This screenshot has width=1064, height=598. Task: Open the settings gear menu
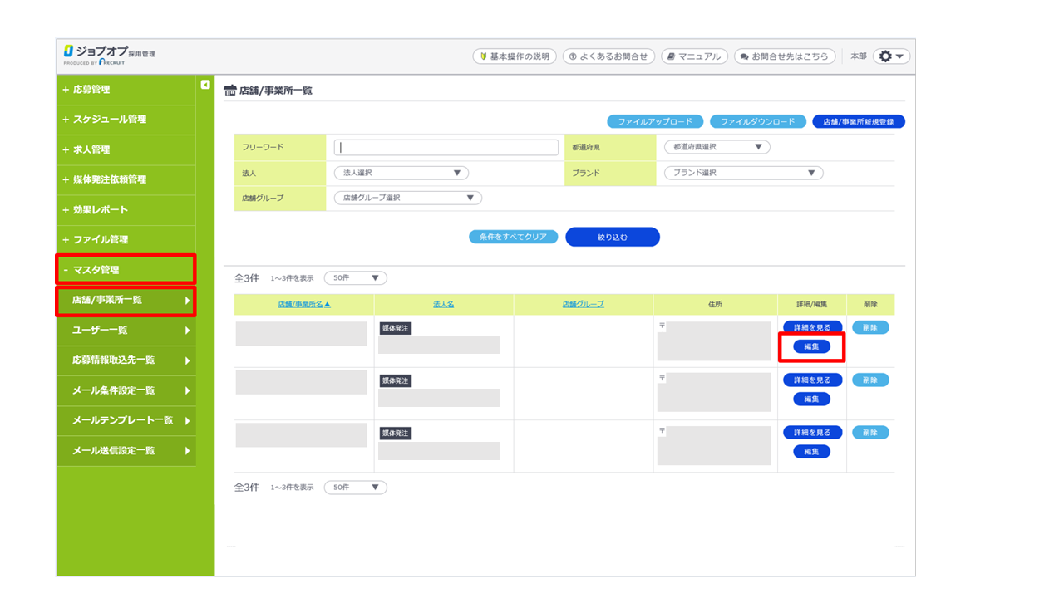tap(892, 56)
